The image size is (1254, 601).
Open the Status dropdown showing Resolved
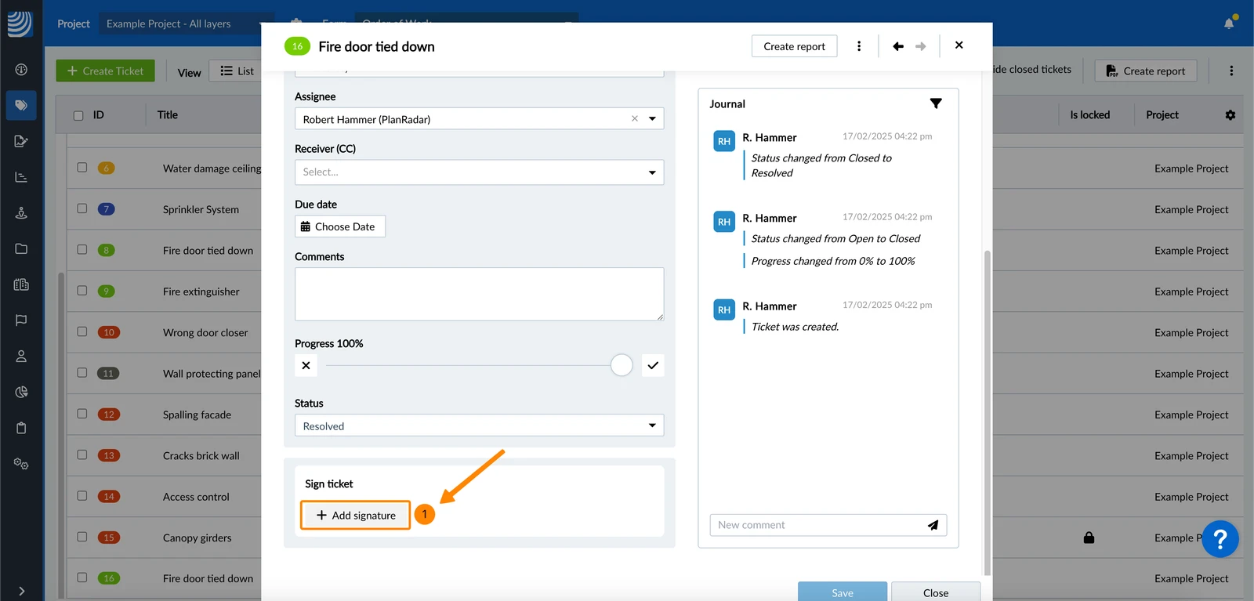(480, 425)
